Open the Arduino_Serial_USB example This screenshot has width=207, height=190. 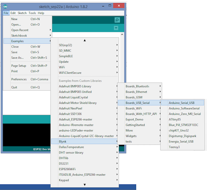coord(183,103)
